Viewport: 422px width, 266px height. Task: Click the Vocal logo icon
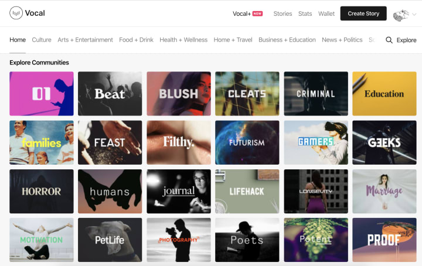(16, 13)
